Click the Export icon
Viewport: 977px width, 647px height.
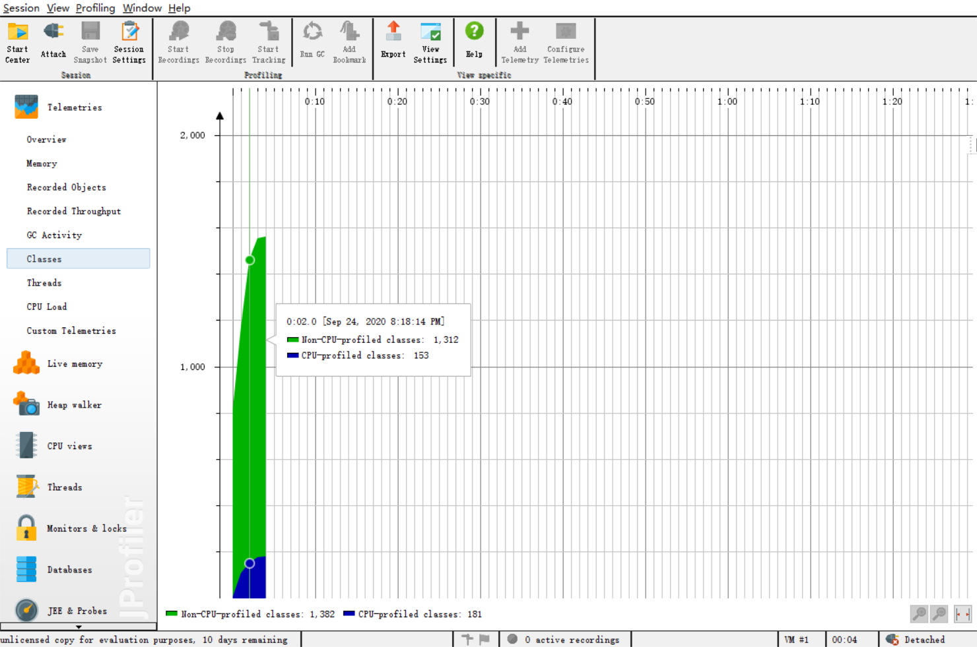click(x=393, y=31)
